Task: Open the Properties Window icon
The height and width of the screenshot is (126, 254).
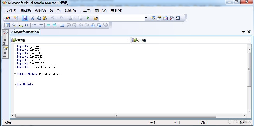Action: tap(159, 18)
